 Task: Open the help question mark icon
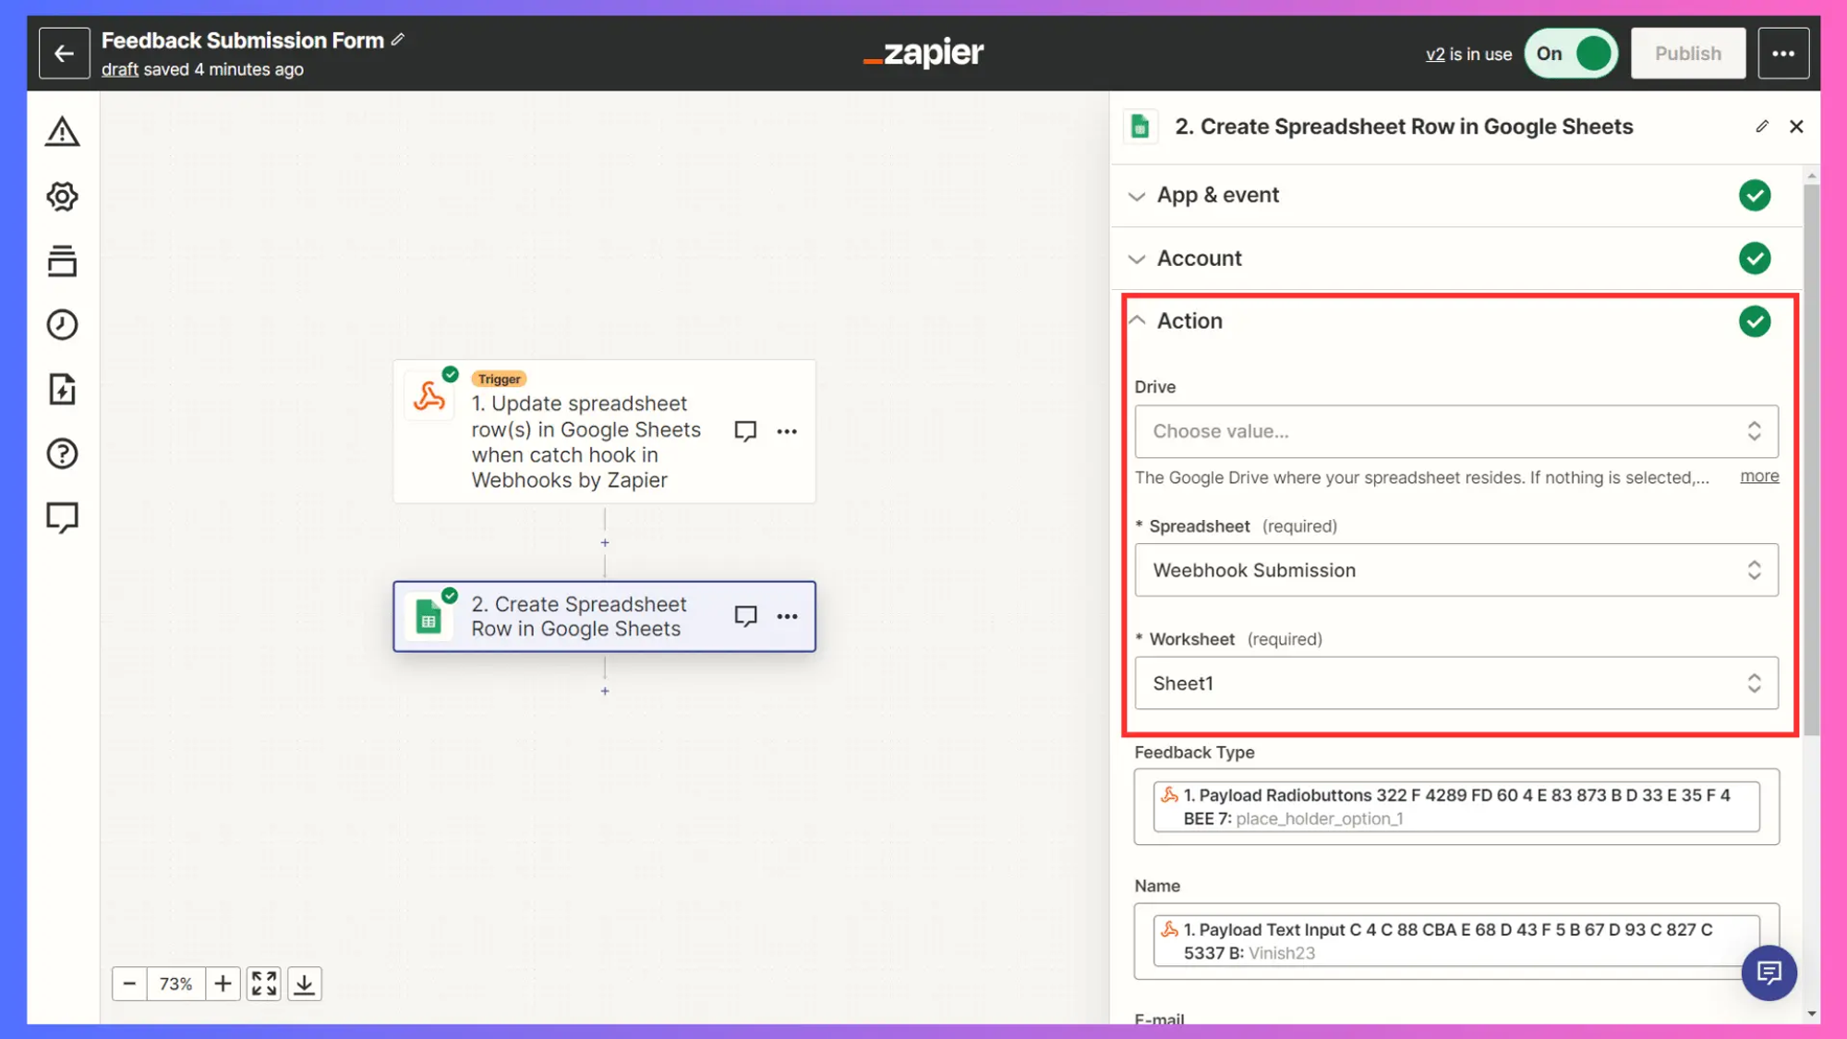click(x=62, y=453)
